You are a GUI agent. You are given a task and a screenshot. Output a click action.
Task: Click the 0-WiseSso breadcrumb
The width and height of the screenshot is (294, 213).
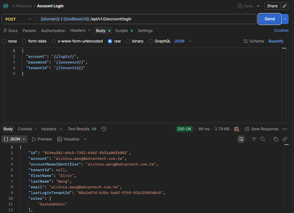click(x=22, y=6)
